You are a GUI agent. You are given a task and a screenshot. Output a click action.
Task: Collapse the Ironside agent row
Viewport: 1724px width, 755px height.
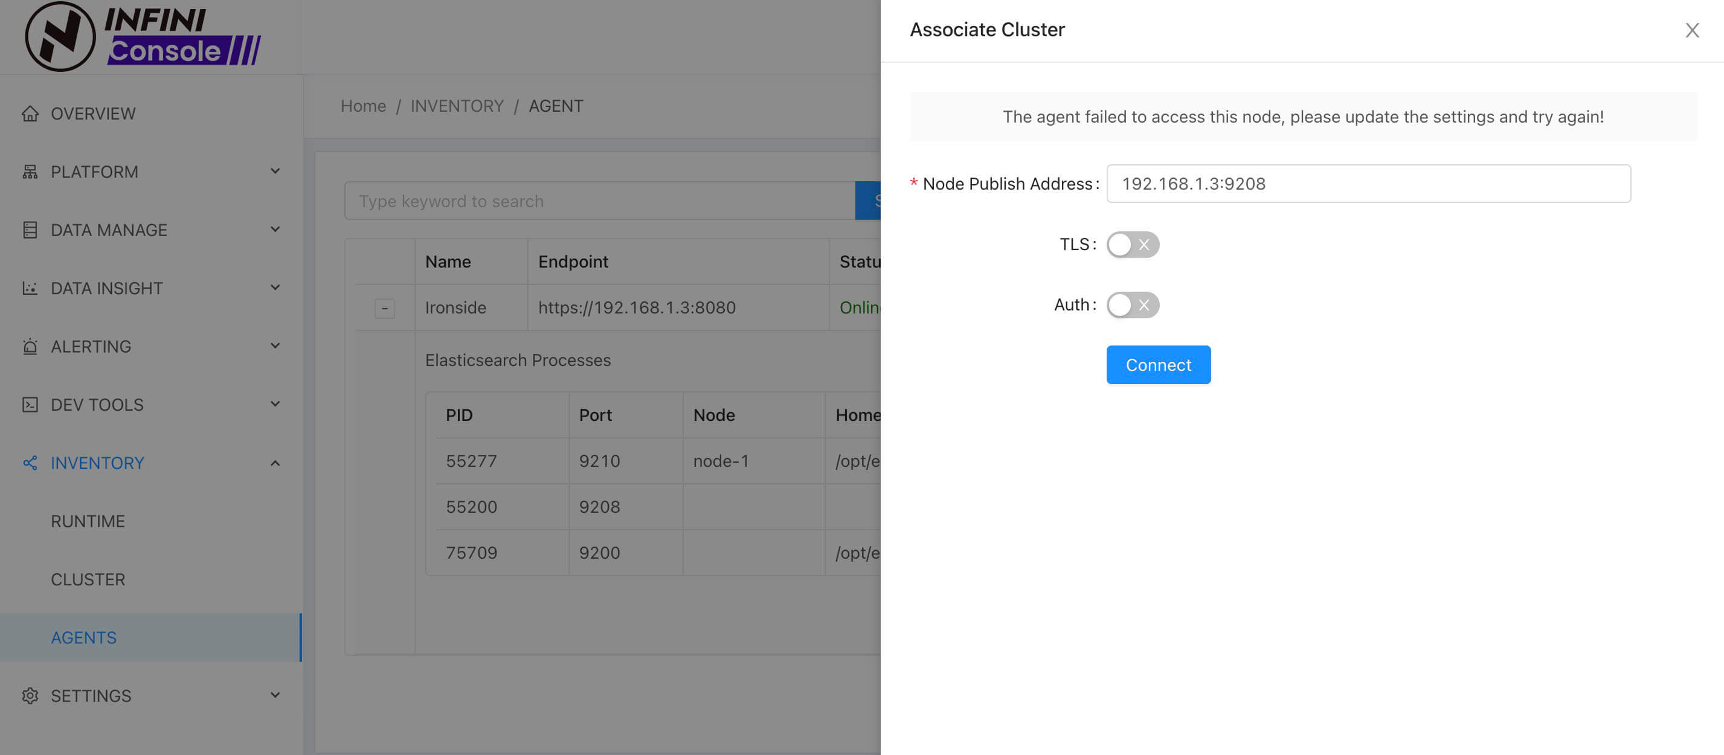[384, 308]
